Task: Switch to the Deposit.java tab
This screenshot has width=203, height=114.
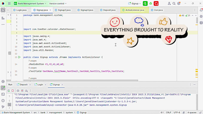Action: [108, 10]
